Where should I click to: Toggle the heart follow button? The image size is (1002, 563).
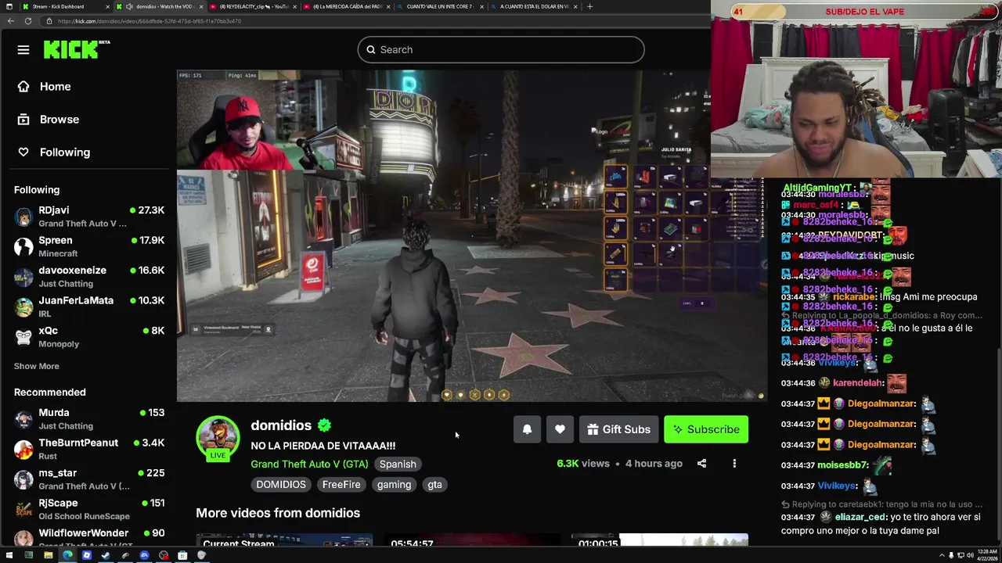pos(560,429)
